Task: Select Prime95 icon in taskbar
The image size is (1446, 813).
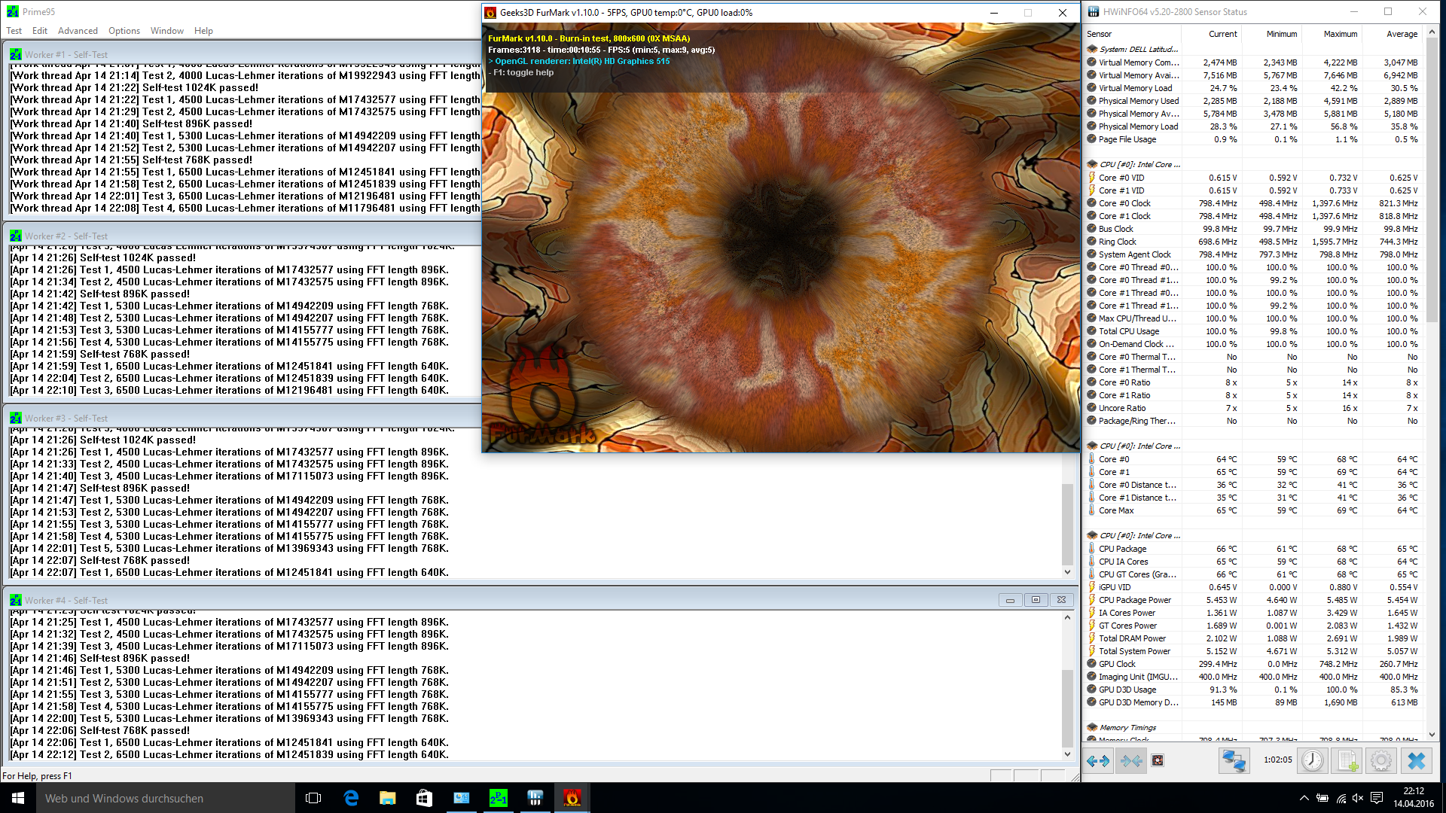Action: tap(498, 798)
